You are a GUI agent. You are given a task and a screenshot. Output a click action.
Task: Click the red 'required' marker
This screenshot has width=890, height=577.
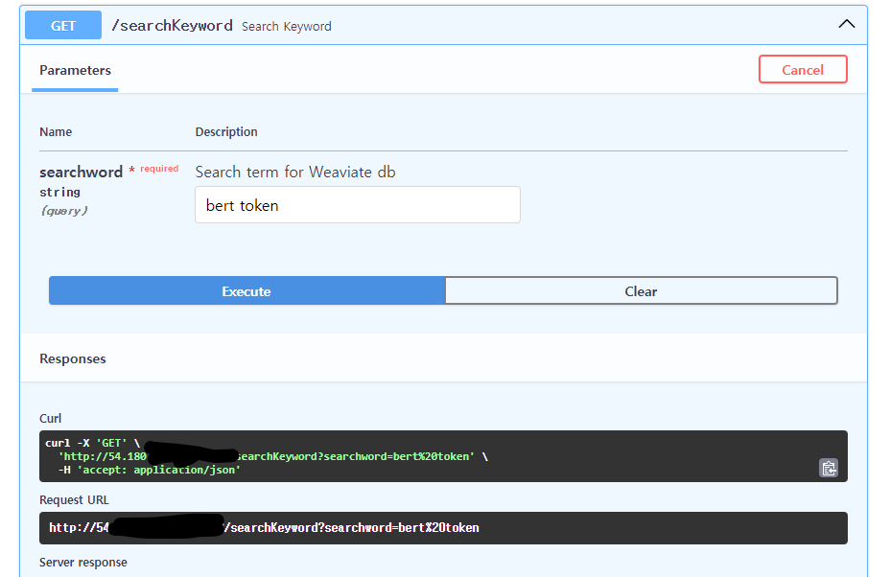point(159,169)
